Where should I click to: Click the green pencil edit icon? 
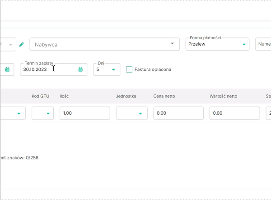(21, 44)
